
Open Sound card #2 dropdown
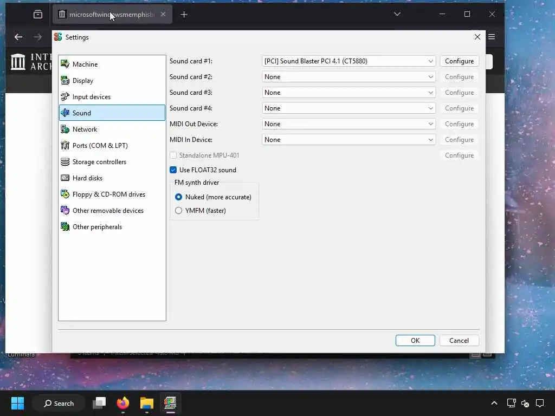click(349, 77)
